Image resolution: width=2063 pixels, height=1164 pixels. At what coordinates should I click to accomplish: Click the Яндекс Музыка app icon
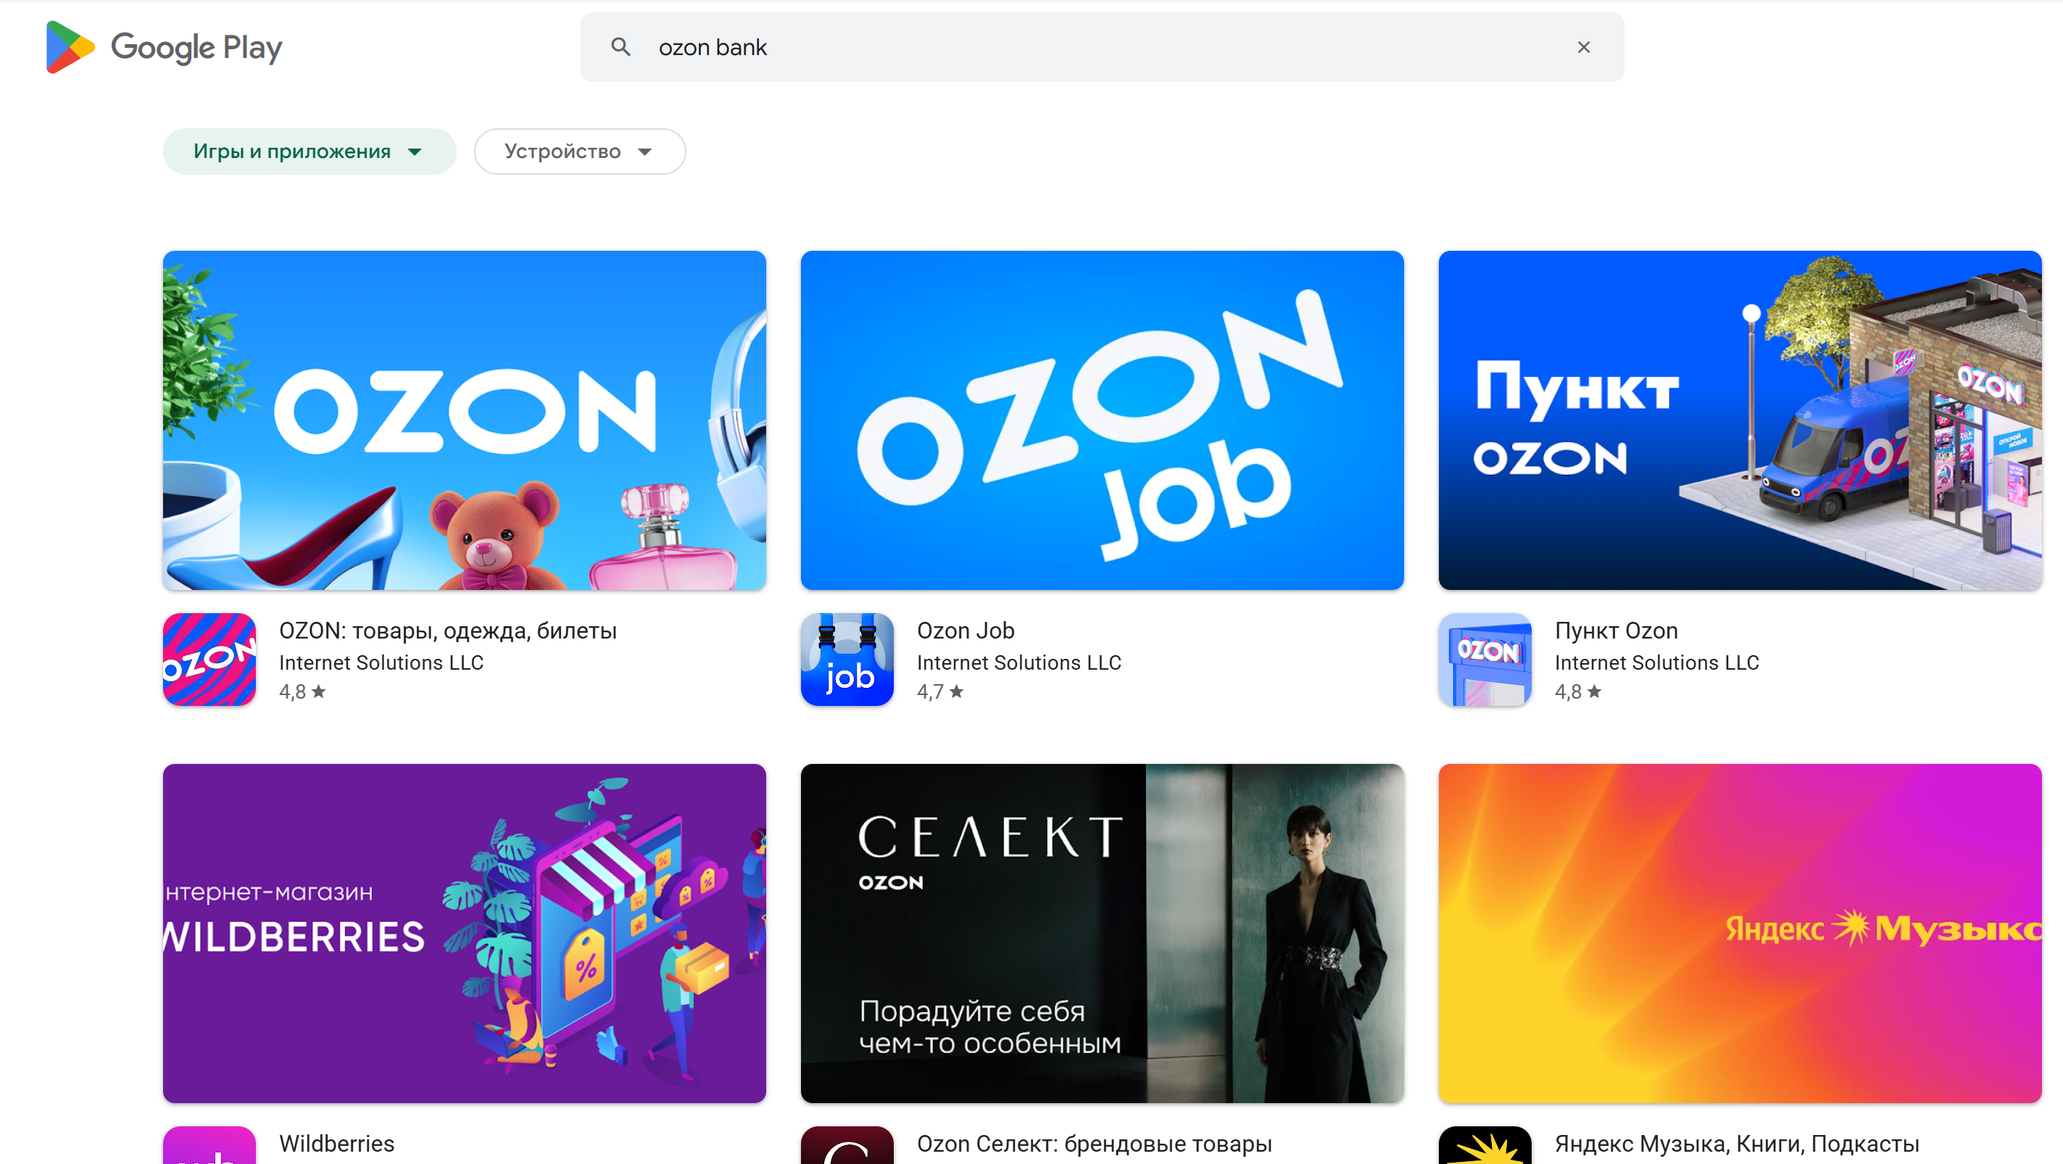[1485, 1144]
